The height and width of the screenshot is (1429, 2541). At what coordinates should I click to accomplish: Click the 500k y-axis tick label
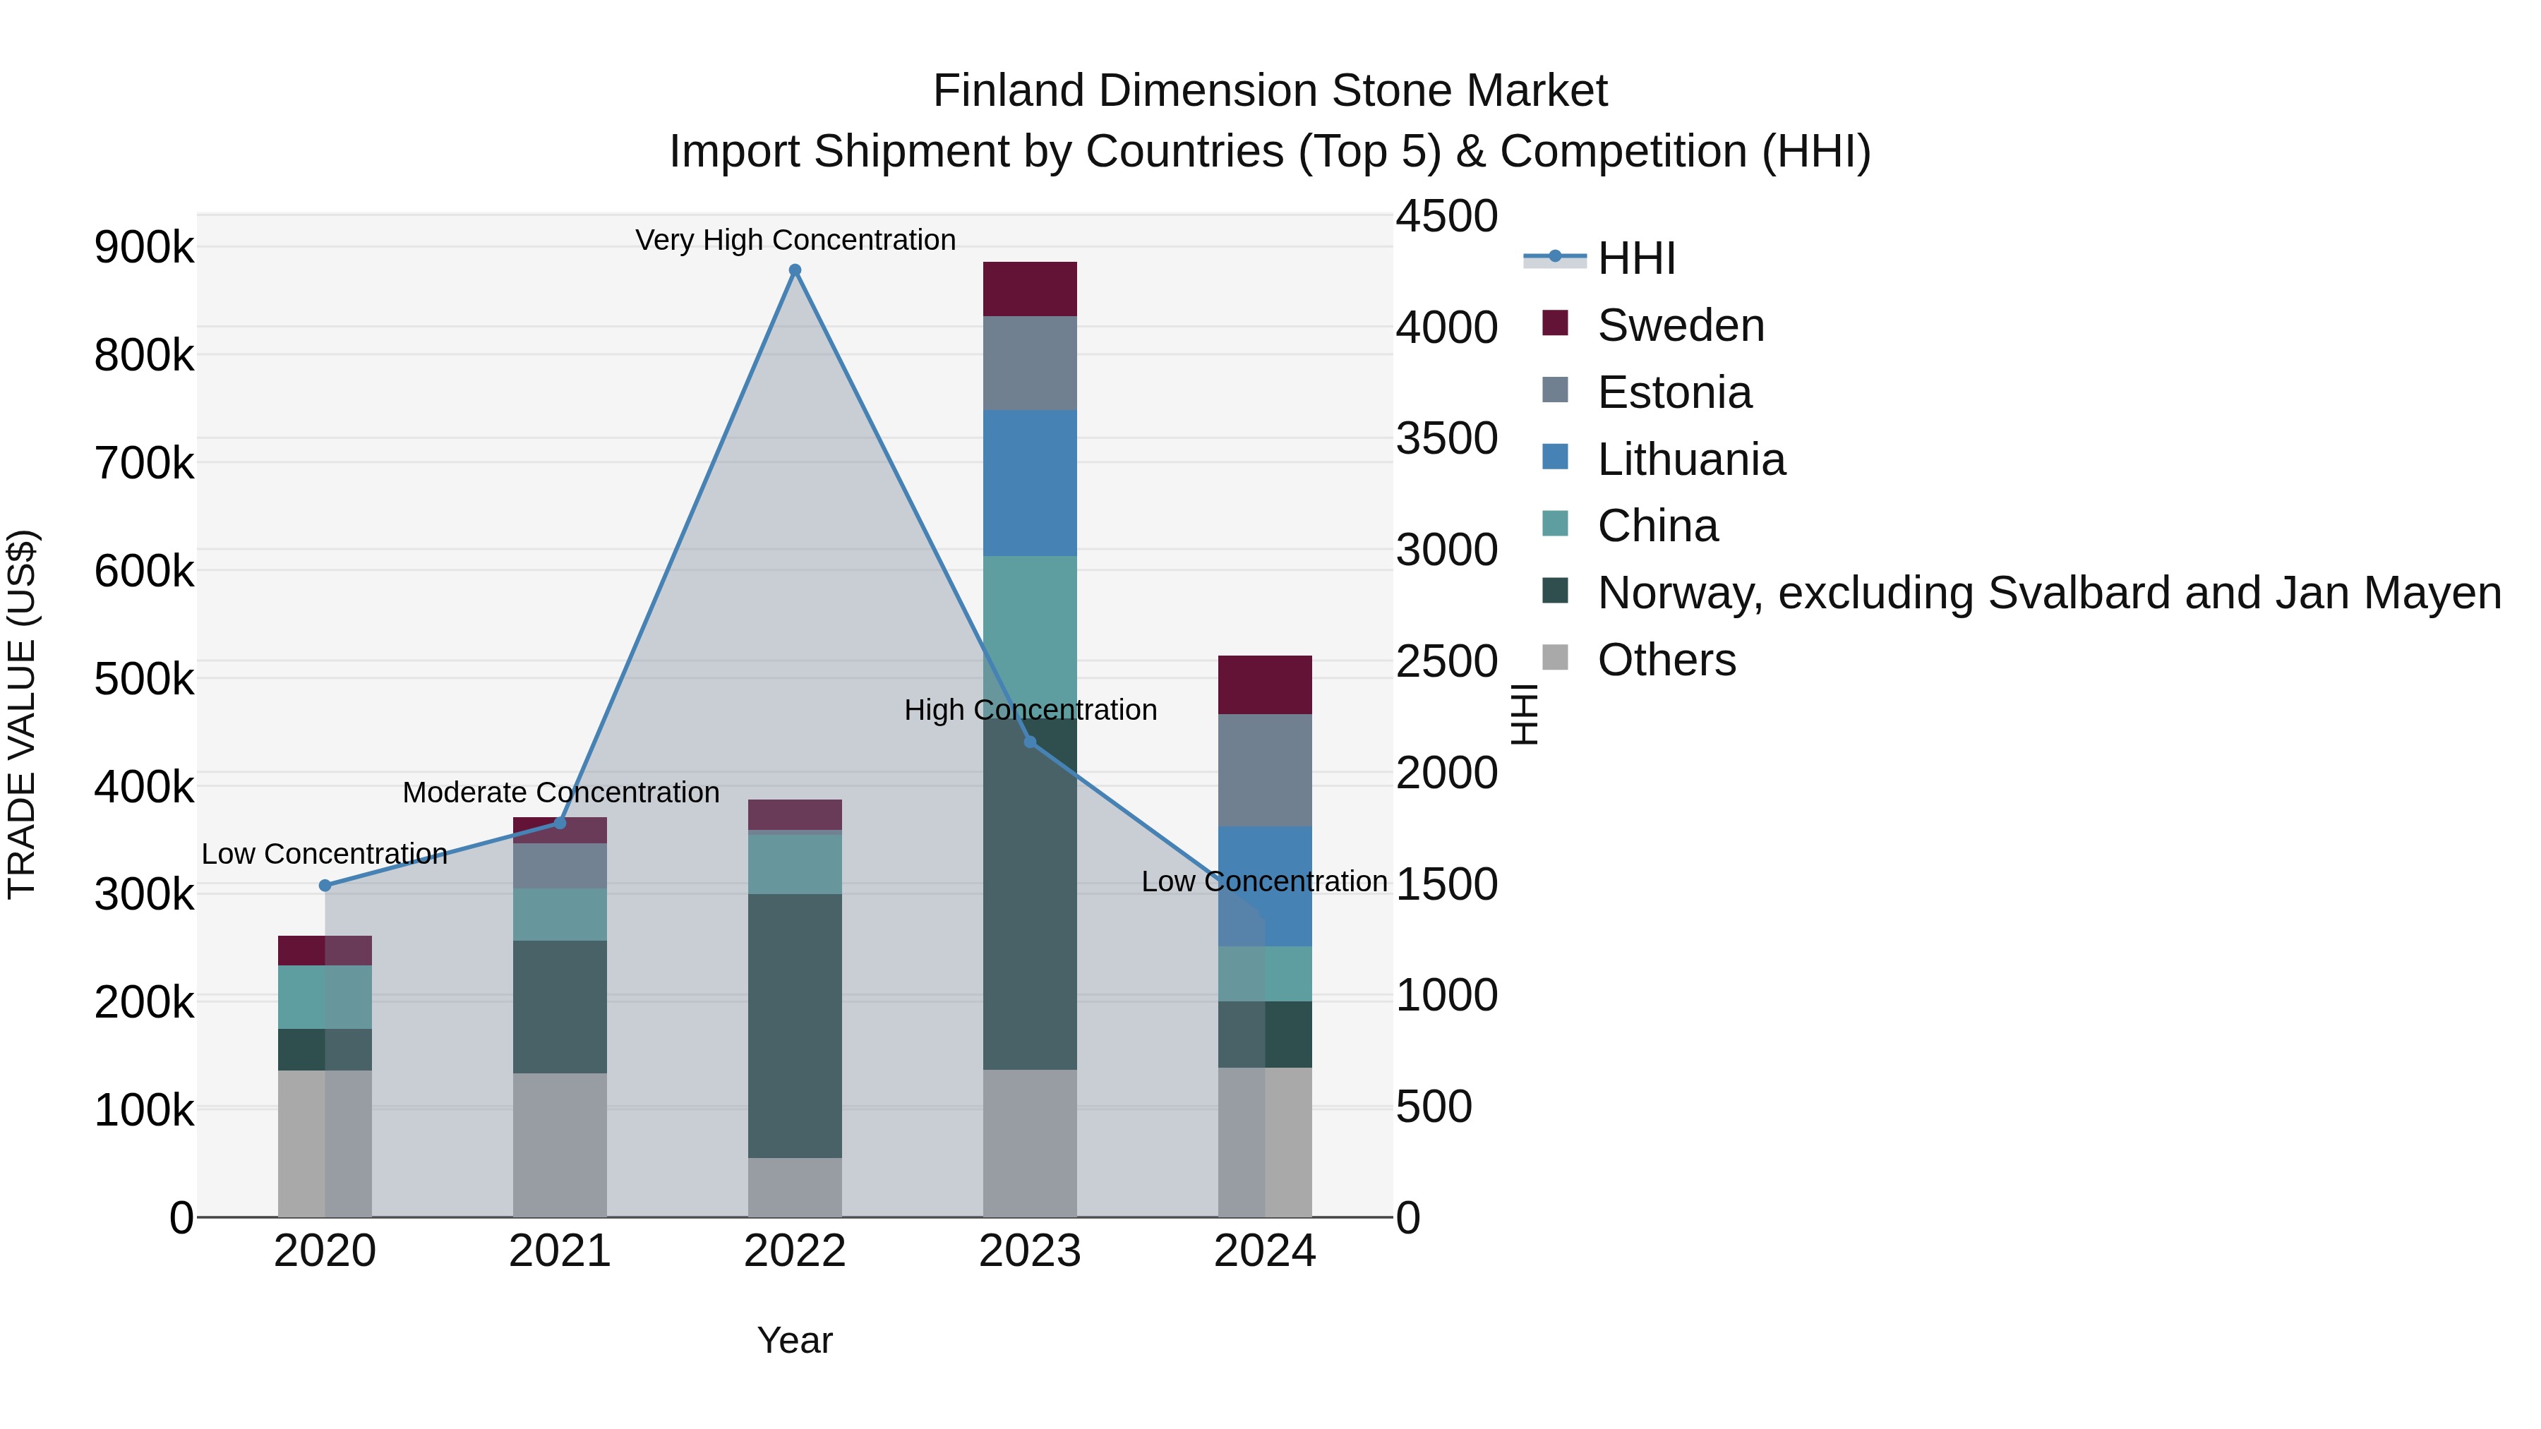tap(144, 678)
